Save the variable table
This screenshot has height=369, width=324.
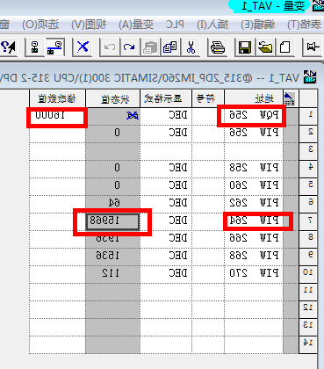[x=245, y=47]
